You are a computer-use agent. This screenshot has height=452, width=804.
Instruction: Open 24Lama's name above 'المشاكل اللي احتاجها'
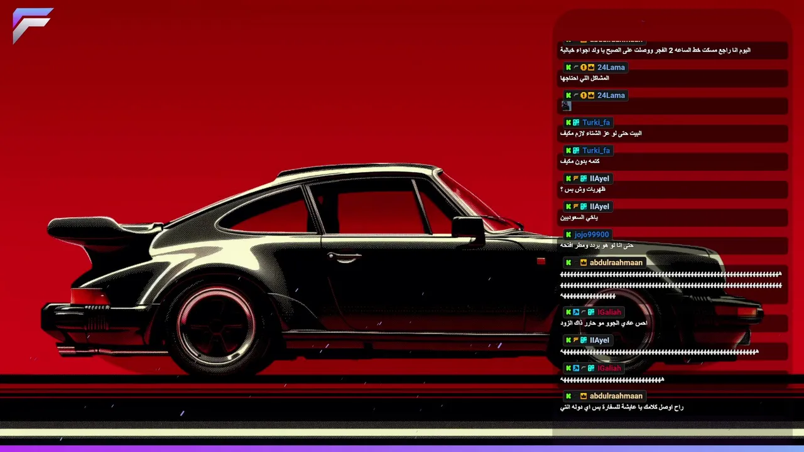(x=611, y=67)
